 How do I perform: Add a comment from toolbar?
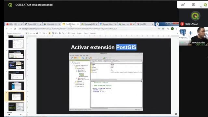tap(69, 33)
